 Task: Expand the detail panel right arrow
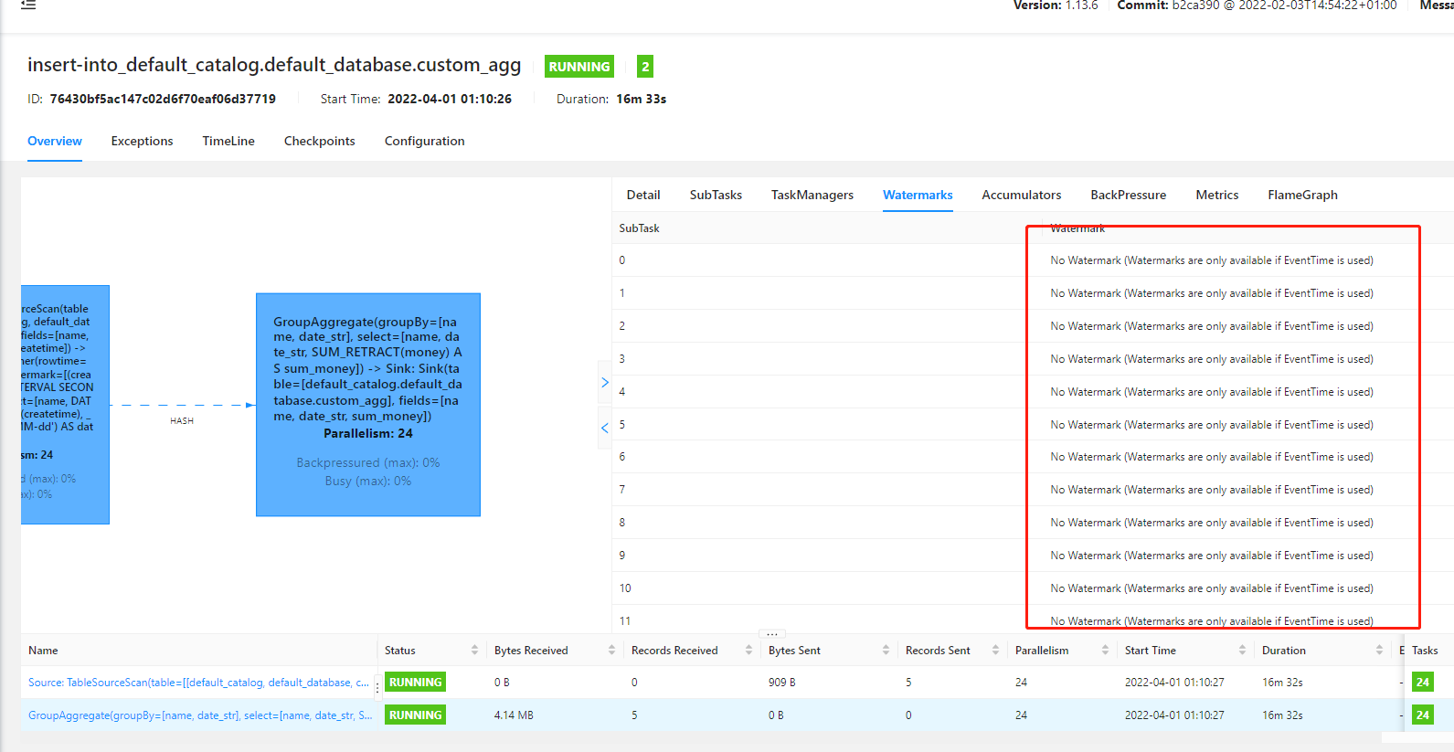(604, 383)
